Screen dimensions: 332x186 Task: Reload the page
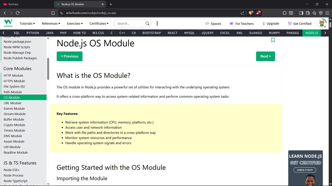[18, 13]
